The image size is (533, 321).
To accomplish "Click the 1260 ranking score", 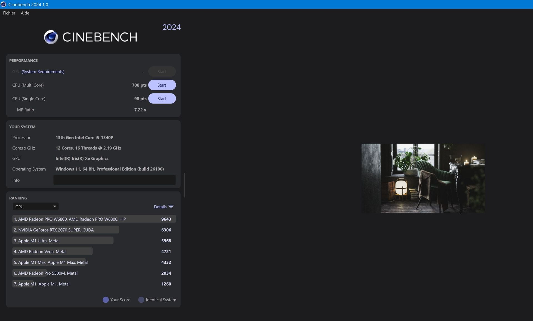I will pyautogui.click(x=166, y=284).
